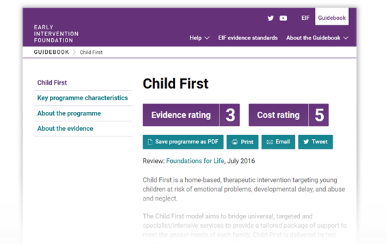
Task: Jump to About the evidence section
Action: coord(65,128)
